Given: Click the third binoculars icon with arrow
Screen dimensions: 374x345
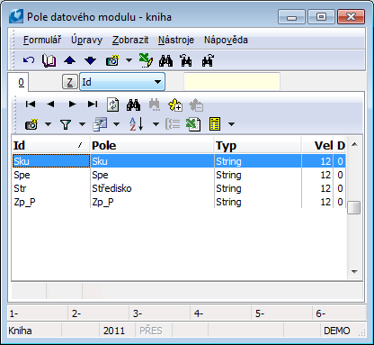Looking at the screenshot, I should click(208, 60).
